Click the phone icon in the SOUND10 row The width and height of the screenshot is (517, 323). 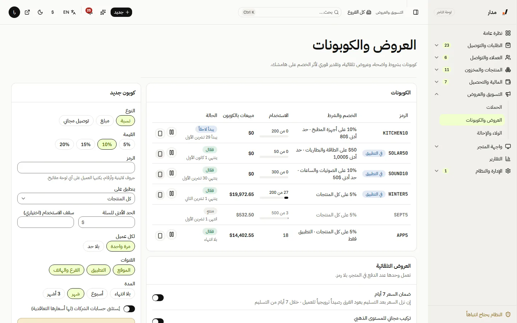(160, 174)
